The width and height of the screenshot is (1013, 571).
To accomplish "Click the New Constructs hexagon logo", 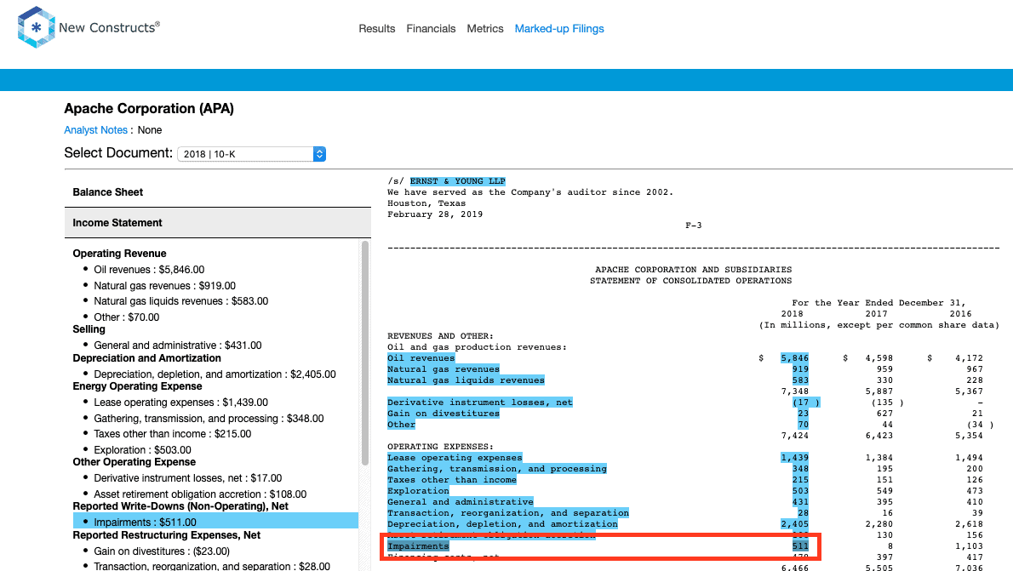I will tap(36, 27).
